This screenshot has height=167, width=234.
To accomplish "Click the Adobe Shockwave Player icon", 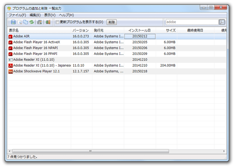I will pos(10,71).
